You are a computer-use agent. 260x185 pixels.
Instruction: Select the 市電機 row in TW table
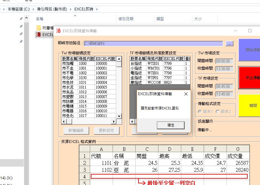[x=89, y=106]
